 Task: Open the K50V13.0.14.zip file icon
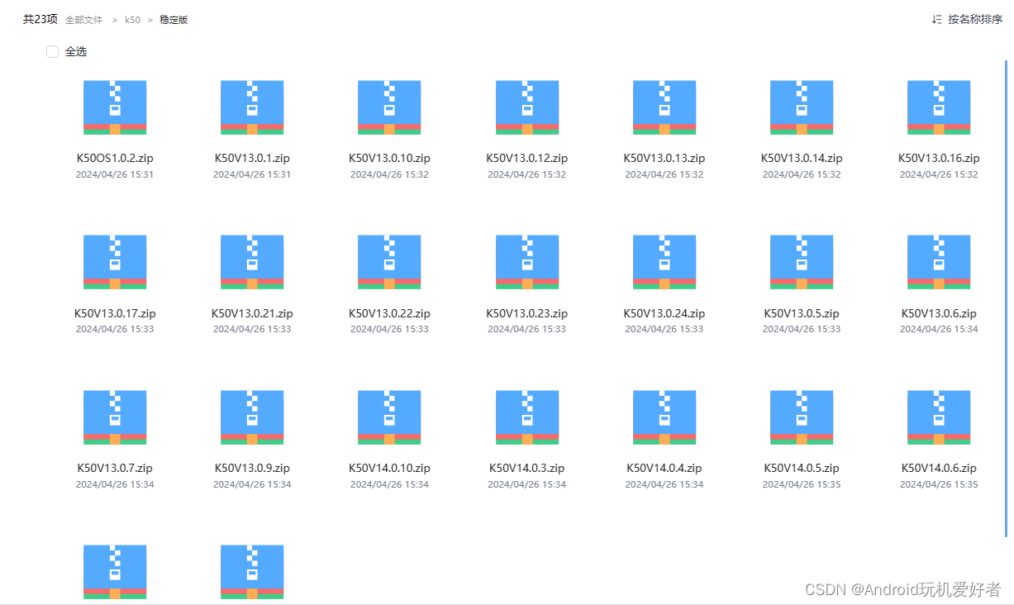coord(802,107)
